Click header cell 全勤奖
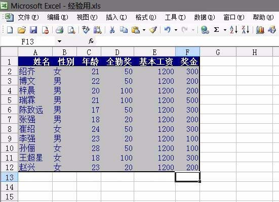Viewport: 279px width, 202px height. pos(117,62)
